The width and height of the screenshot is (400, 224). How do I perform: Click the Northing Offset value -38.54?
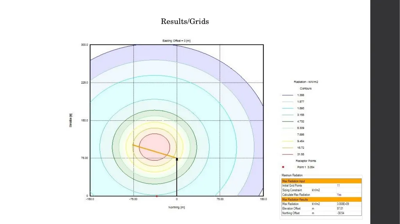pyautogui.click(x=341, y=213)
